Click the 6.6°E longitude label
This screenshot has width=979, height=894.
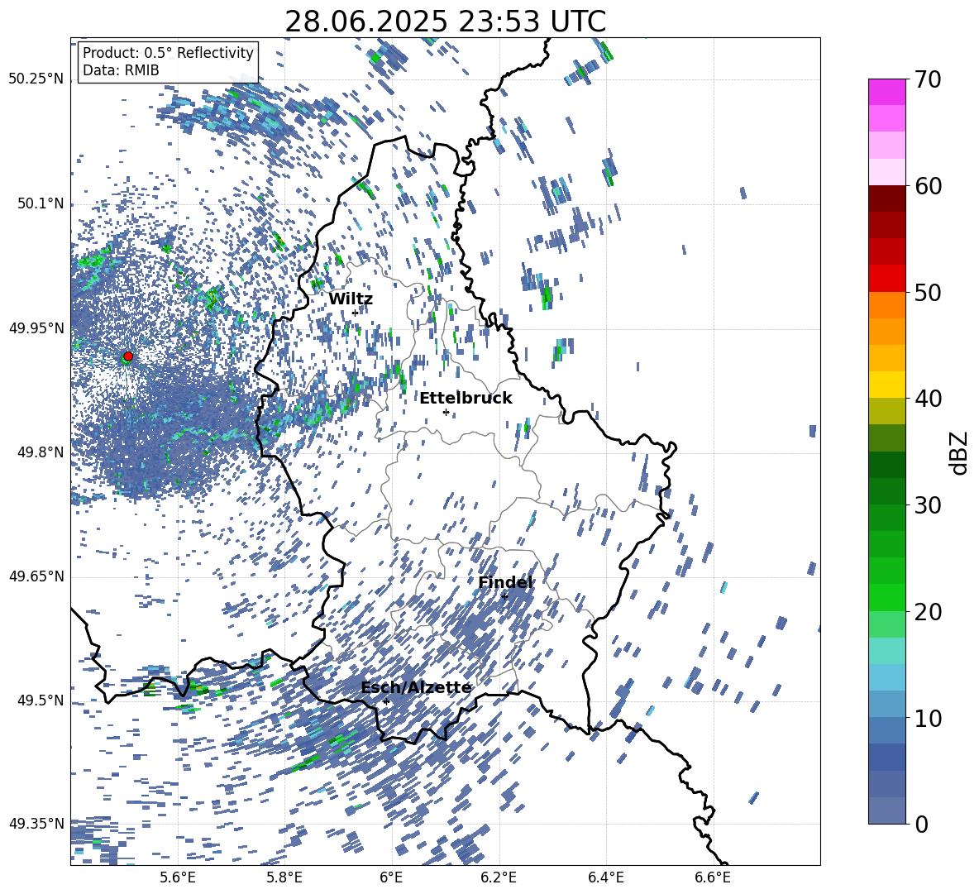point(713,877)
